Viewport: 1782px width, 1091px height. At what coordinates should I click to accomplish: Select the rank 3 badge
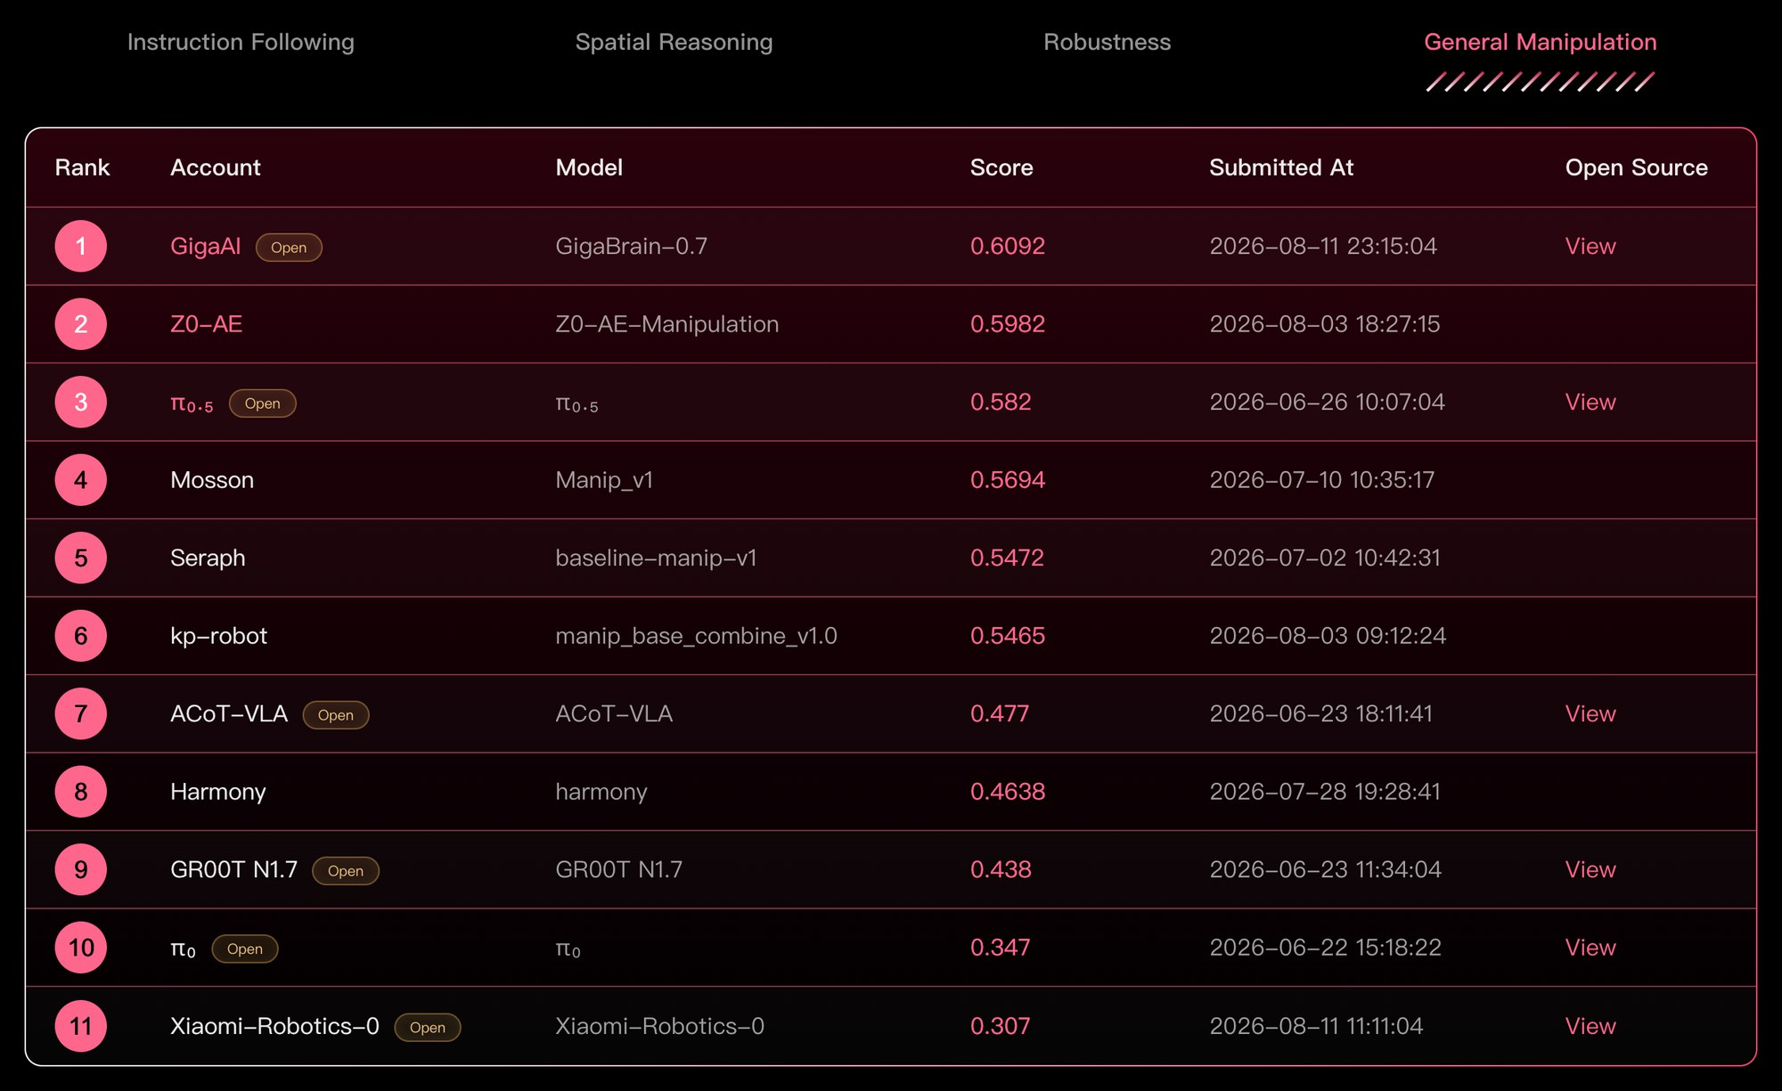pyautogui.click(x=81, y=402)
